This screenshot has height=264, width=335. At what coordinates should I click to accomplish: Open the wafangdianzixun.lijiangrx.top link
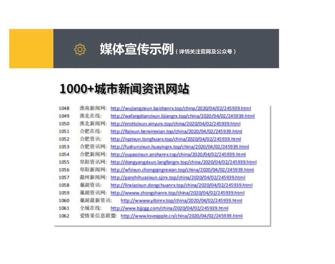183,116
